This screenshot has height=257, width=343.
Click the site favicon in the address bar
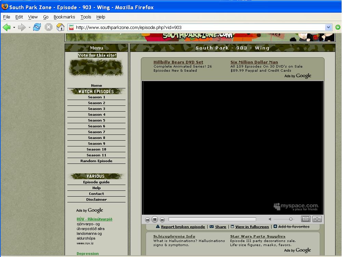pyautogui.click(x=71, y=27)
